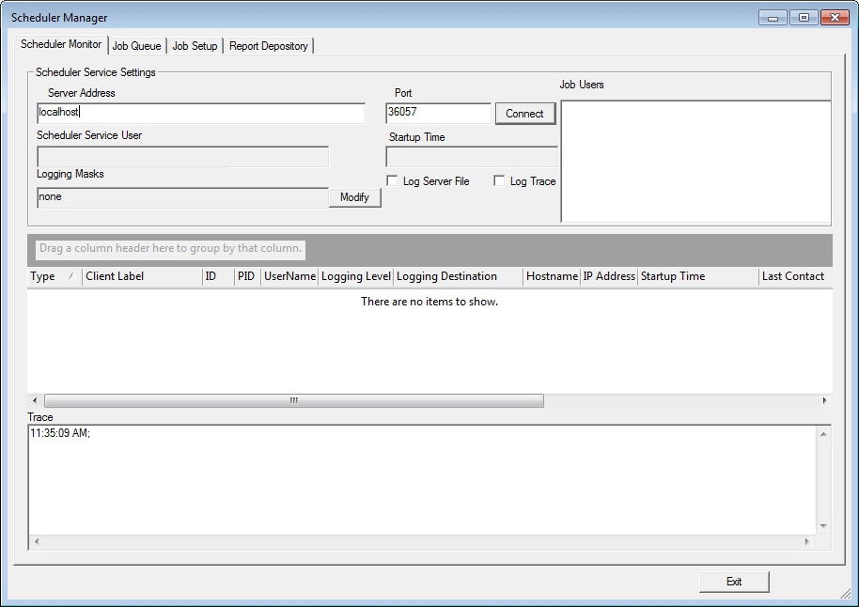Click inside the Job Users list box
859x607 pixels.
pos(695,161)
